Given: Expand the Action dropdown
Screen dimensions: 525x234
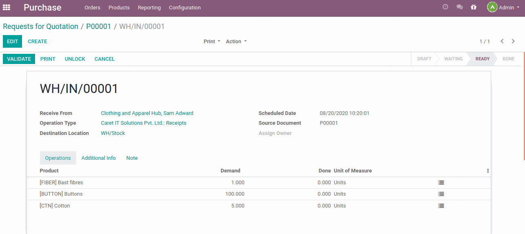Looking at the screenshot, I should point(236,42).
